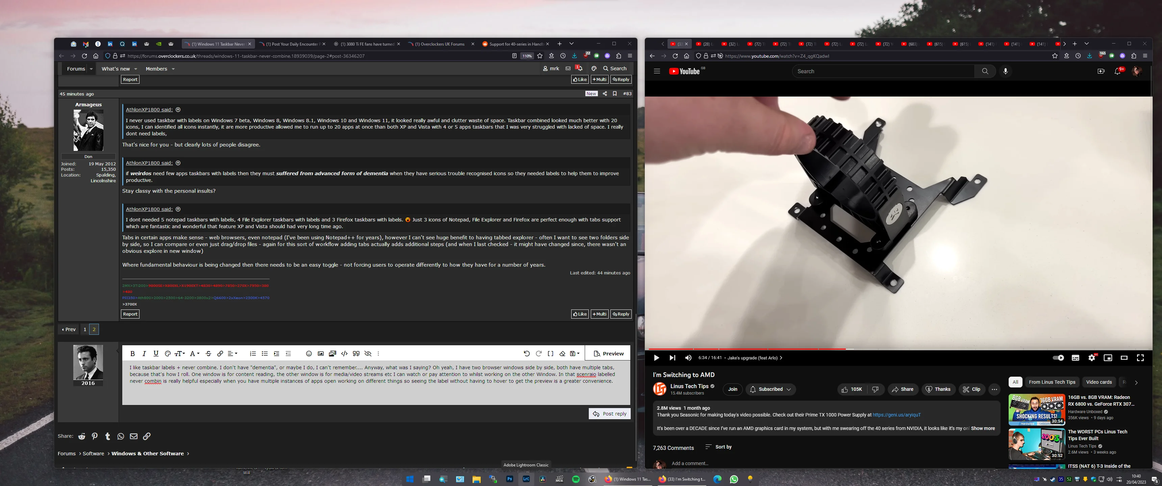Apply italic formatting in reply editor
This screenshot has height=486, width=1162.
(x=144, y=353)
